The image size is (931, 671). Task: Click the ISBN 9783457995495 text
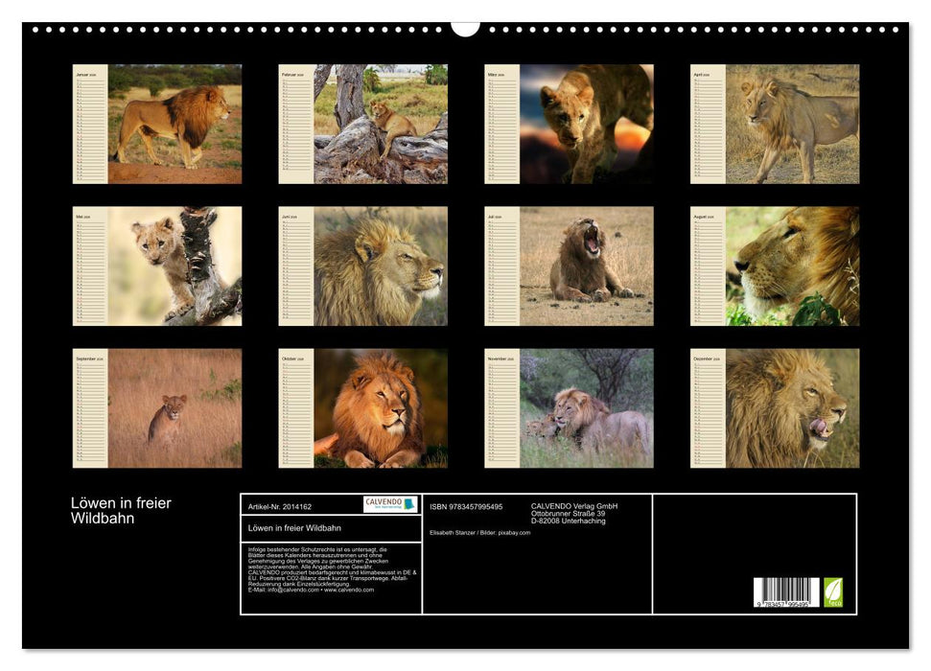click(466, 506)
